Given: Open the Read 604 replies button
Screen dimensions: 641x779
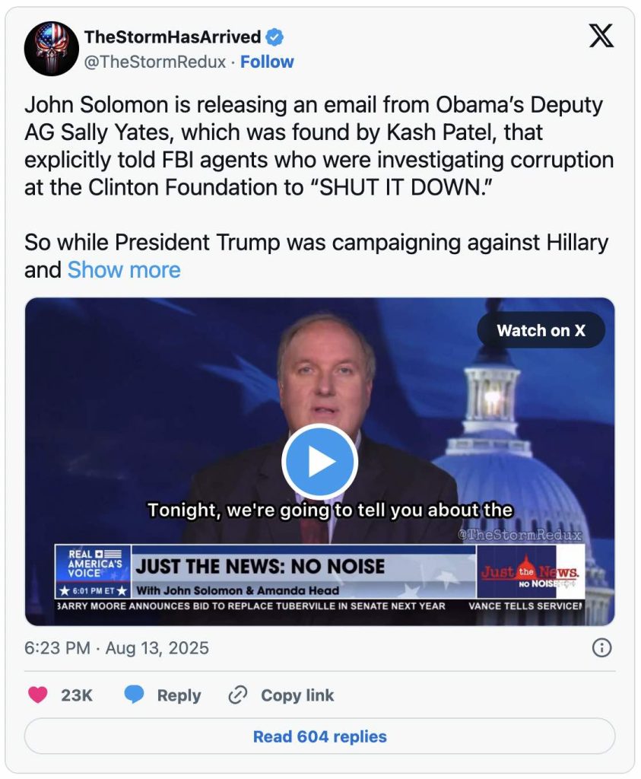Looking at the screenshot, I should click(320, 736).
